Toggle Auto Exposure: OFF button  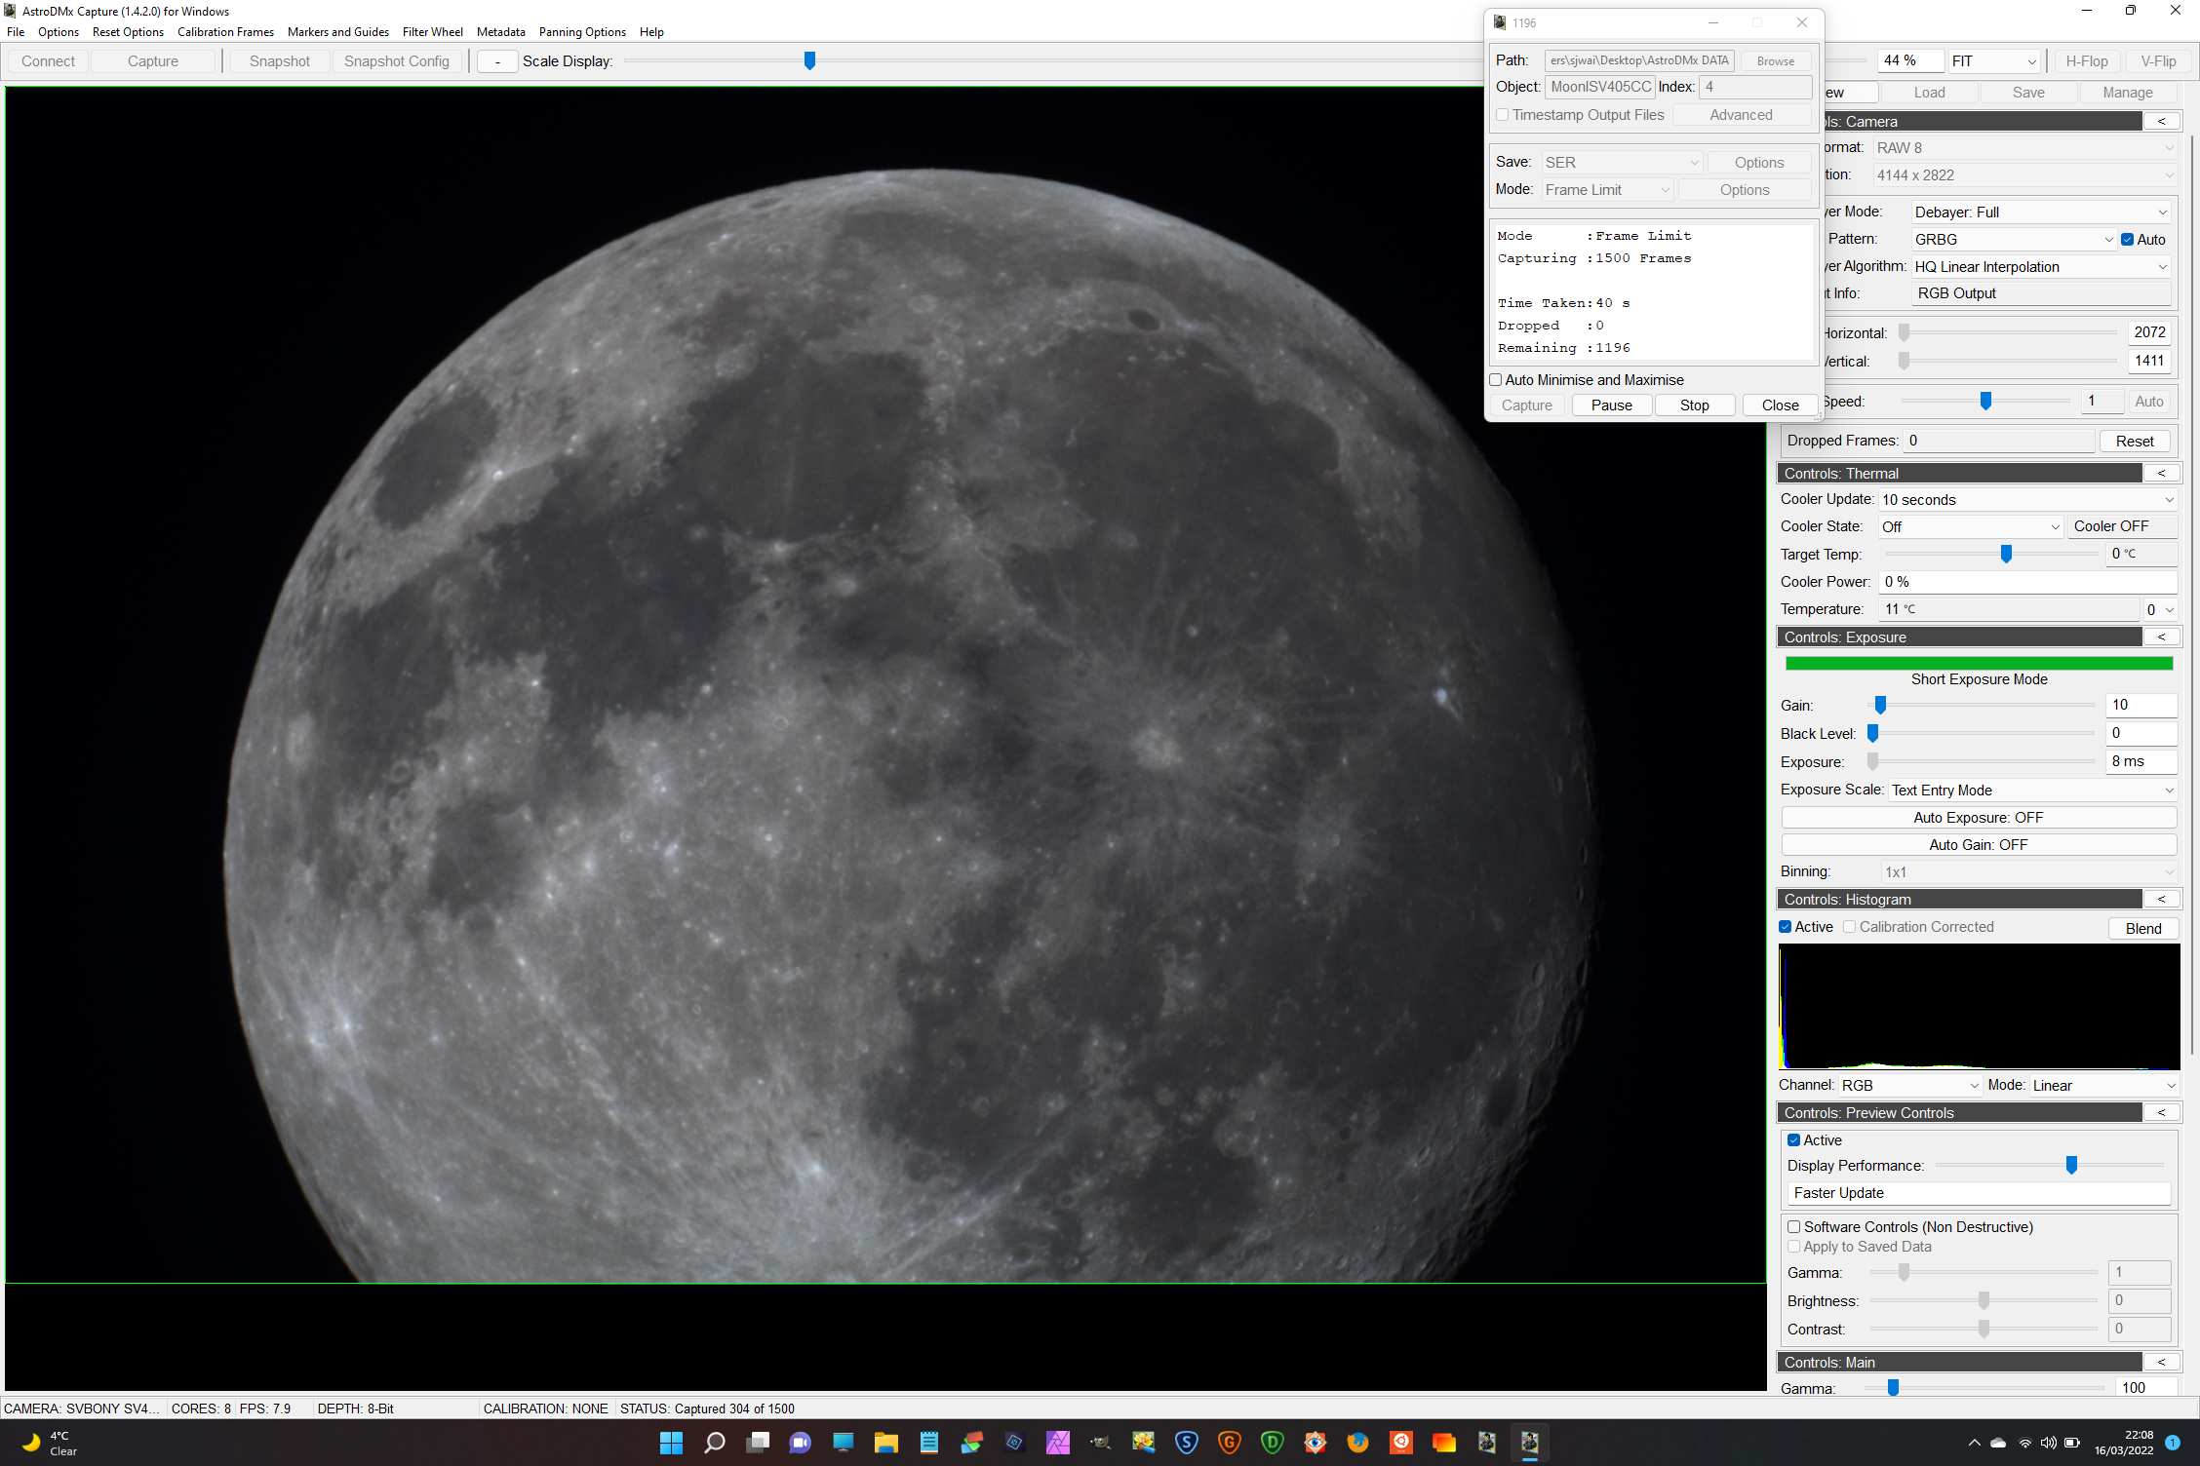click(1979, 818)
